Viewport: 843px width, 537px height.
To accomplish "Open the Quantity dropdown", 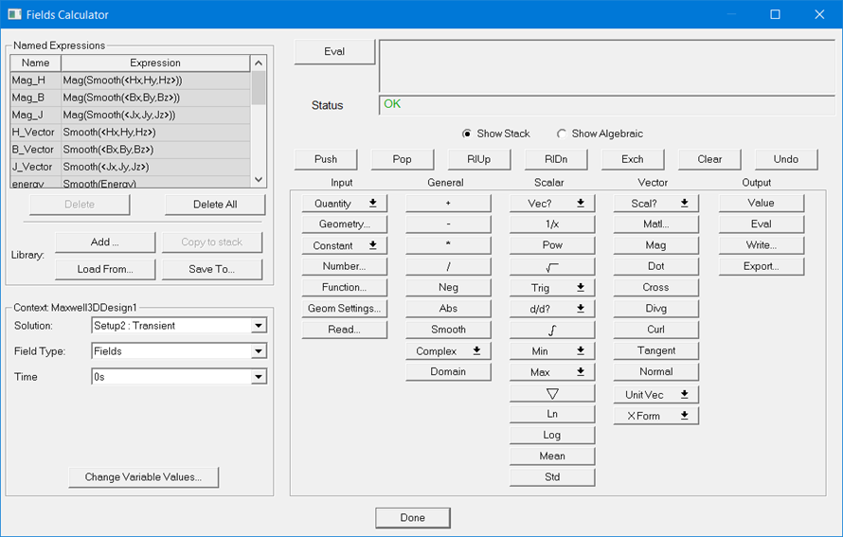I will click(344, 204).
